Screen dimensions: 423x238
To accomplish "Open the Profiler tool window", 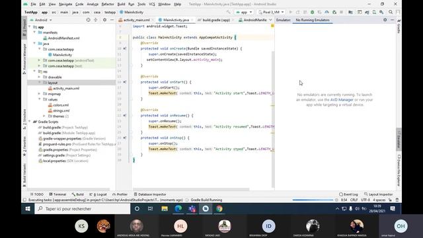I will [x=120, y=194].
